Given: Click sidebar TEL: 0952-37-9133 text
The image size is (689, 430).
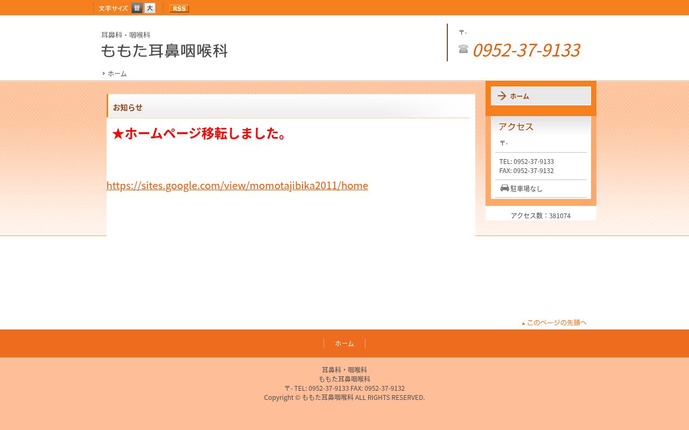Looking at the screenshot, I should pos(526,161).
